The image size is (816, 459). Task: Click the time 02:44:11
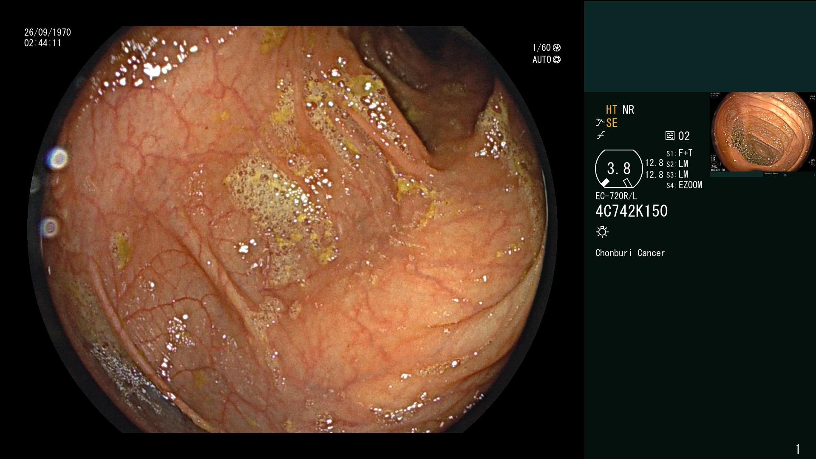42,43
